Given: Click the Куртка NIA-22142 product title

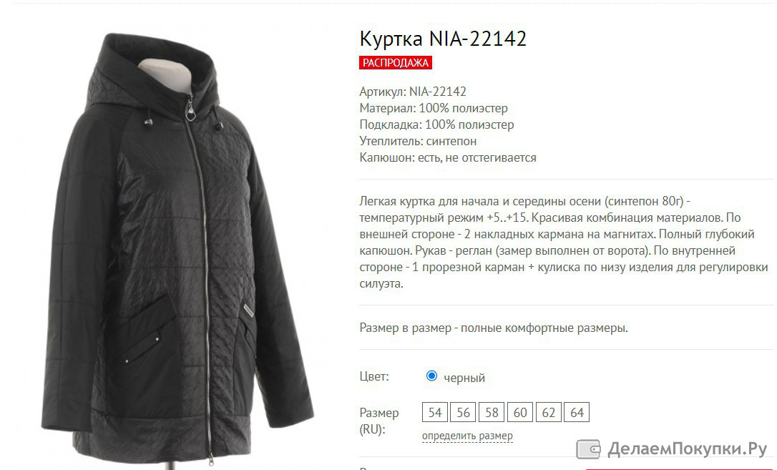Looking at the screenshot, I should (x=443, y=39).
